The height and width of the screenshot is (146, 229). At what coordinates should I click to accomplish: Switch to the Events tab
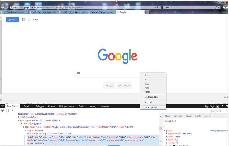click(198, 116)
